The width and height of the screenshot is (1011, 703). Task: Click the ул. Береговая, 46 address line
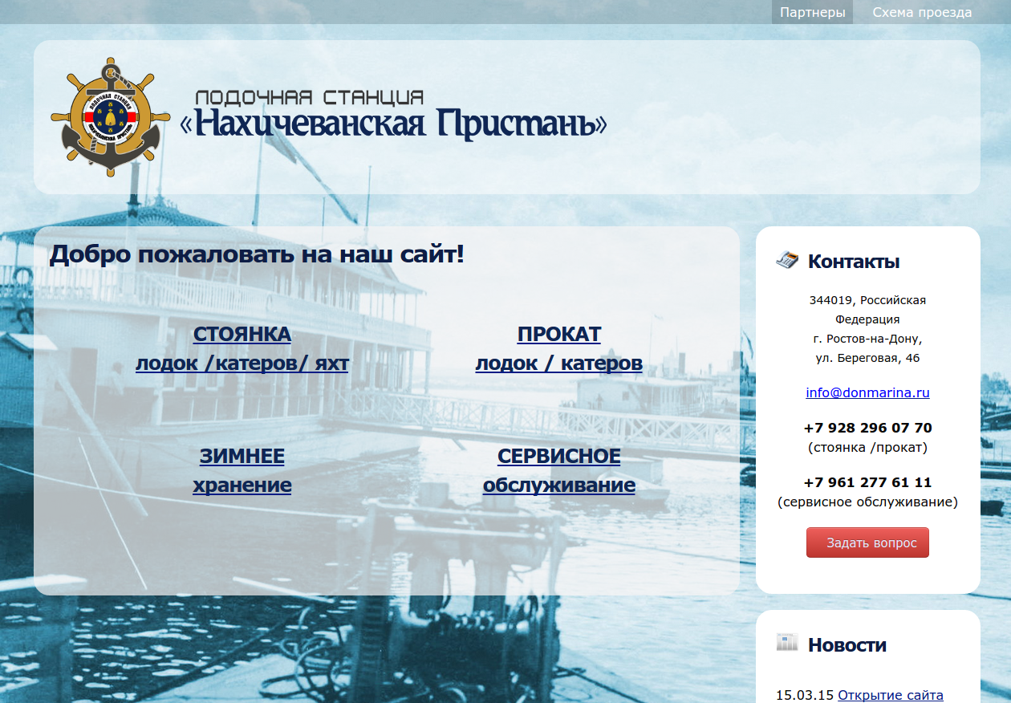point(867,358)
